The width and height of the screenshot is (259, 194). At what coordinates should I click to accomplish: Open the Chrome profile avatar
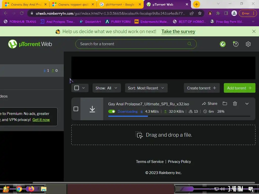click(x=234, y=13)
